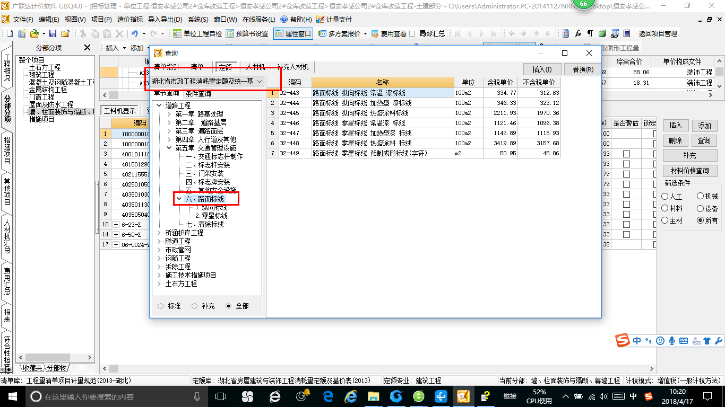Click 返回项目管理 in toolbar
Viewport: 725px width, 407px height.
(x=658, y=33)
